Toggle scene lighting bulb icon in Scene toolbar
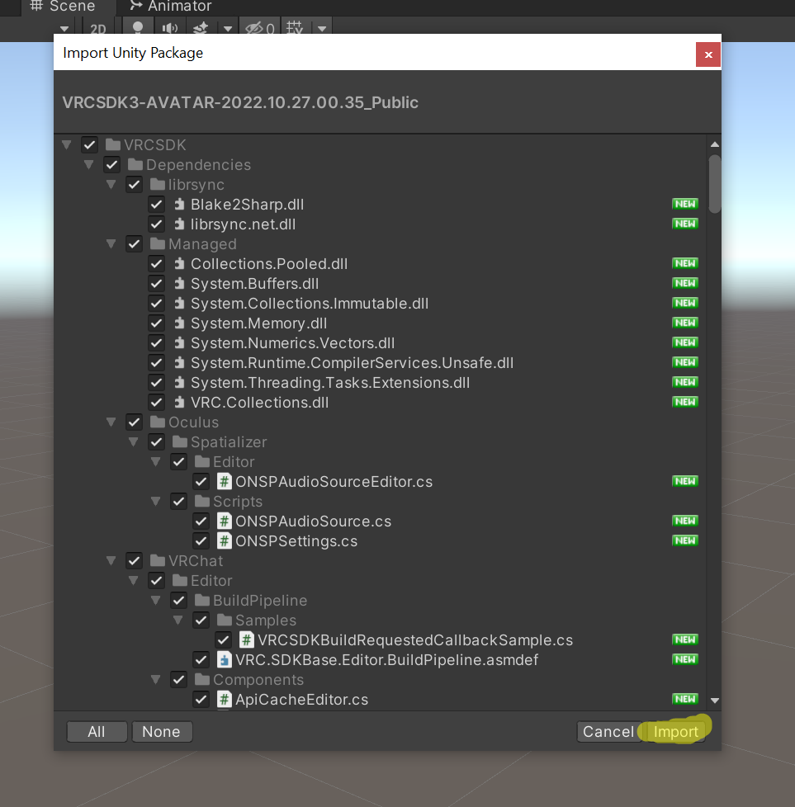The height and width of the screenshot is (807, 795). pyautogui.click(x=138, y=27)
